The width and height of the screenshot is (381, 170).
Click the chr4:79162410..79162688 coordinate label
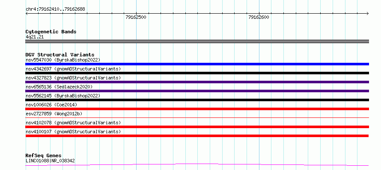pyautogui.click(x=55, y=9)
